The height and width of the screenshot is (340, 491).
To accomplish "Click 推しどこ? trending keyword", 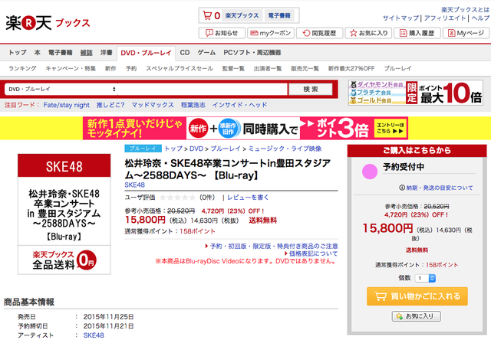I will 110,105.
